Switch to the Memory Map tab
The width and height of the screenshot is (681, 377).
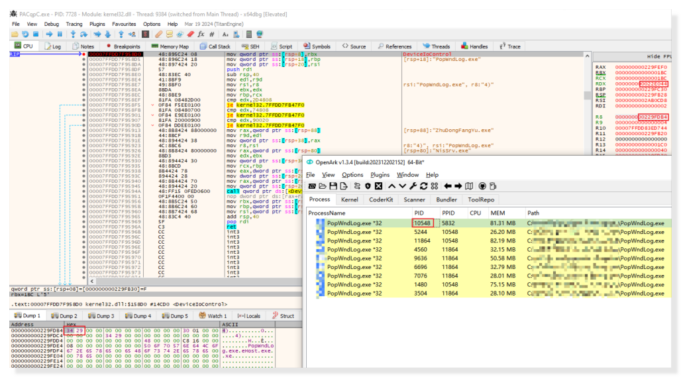[170, 46]
